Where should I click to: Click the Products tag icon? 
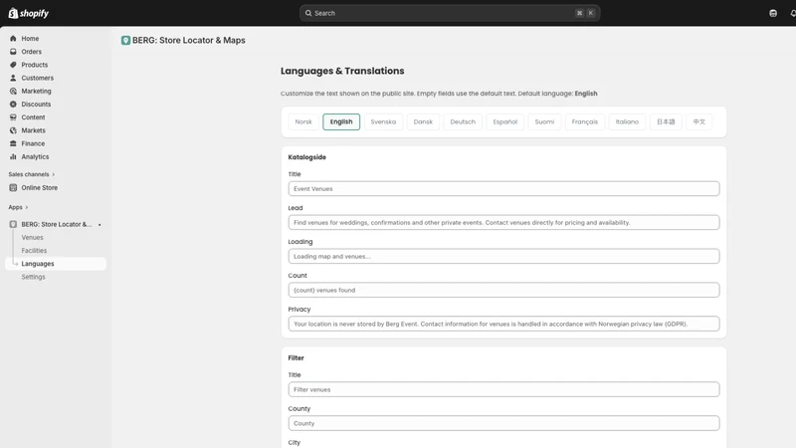tap(13, 65)
